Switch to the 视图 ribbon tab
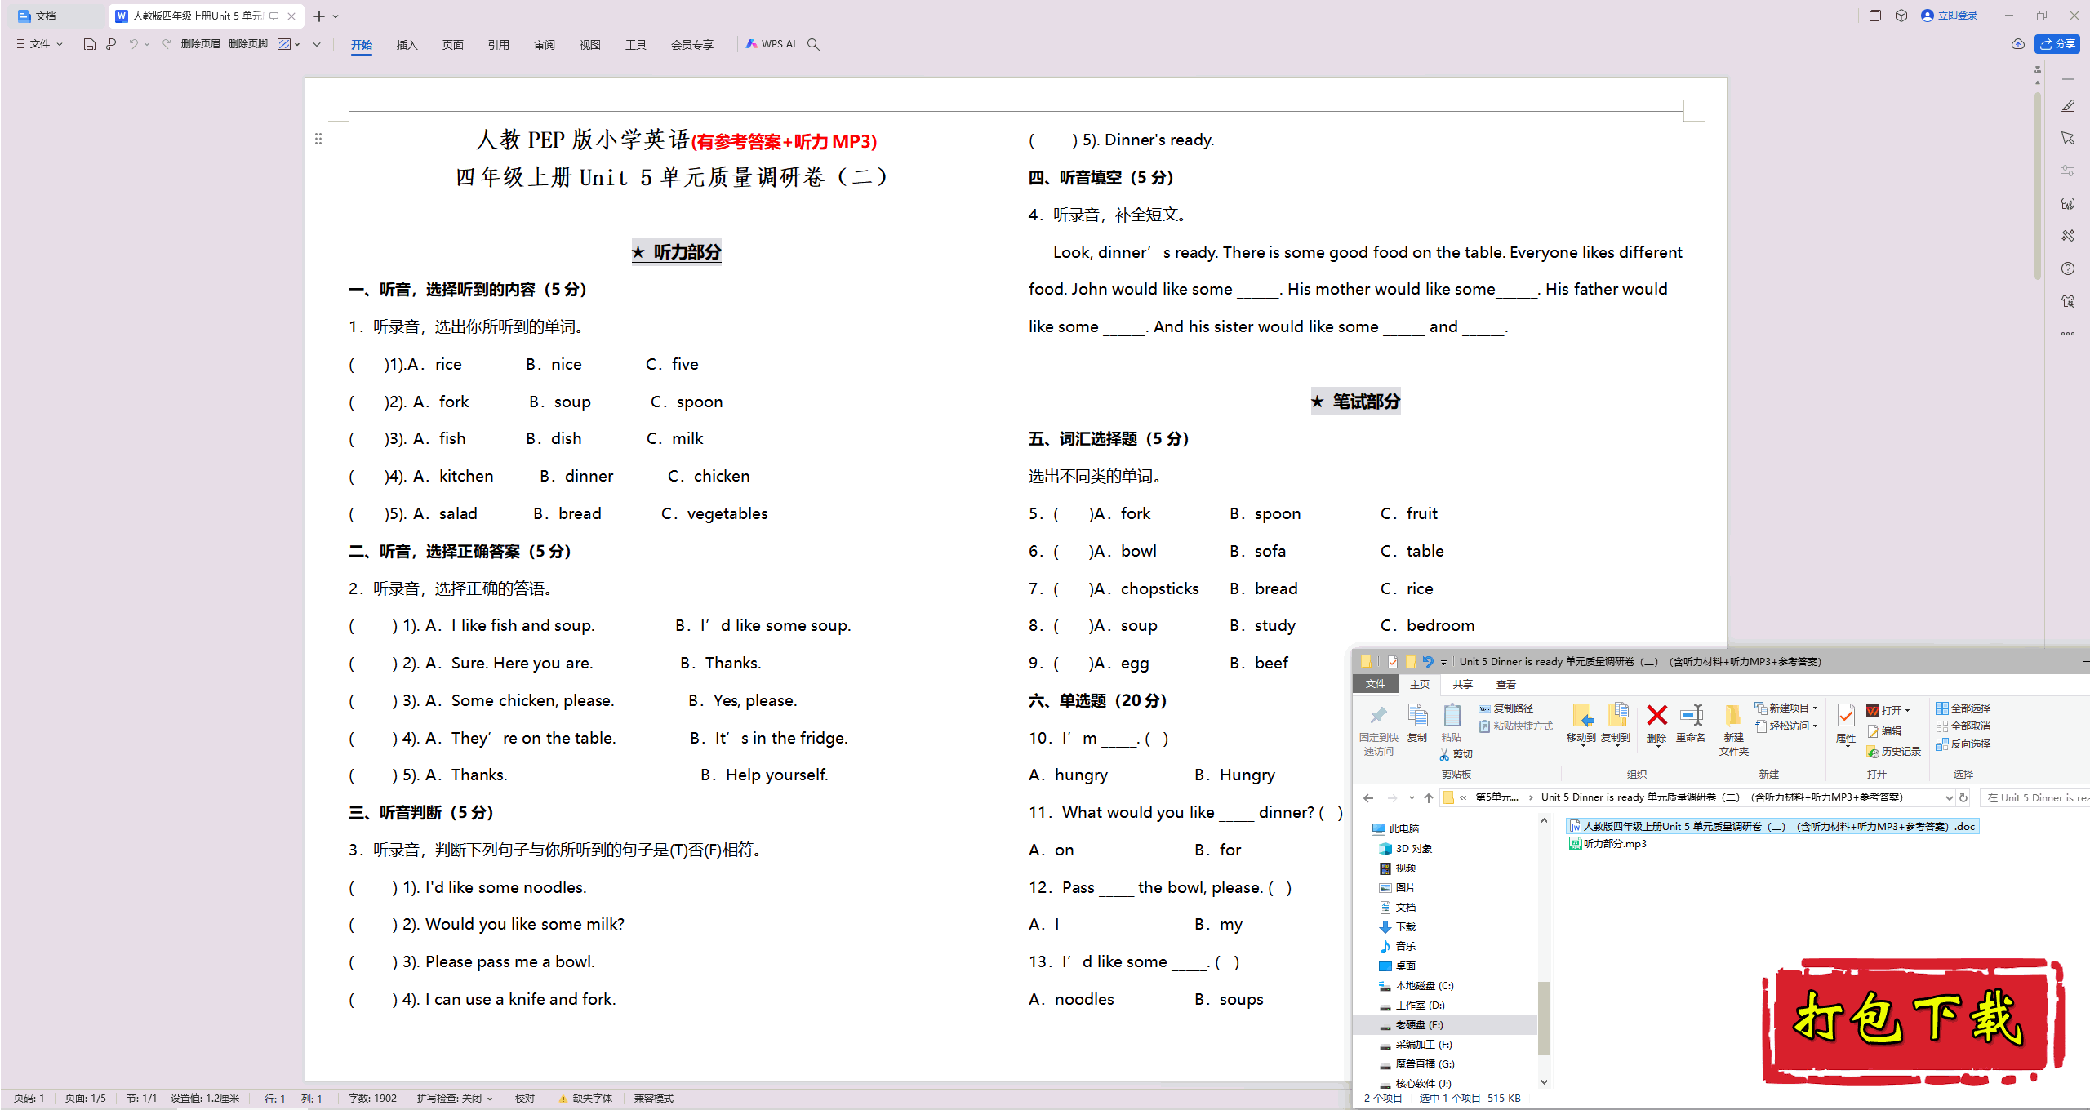The image size is (2090, 1110). [589, 45]
